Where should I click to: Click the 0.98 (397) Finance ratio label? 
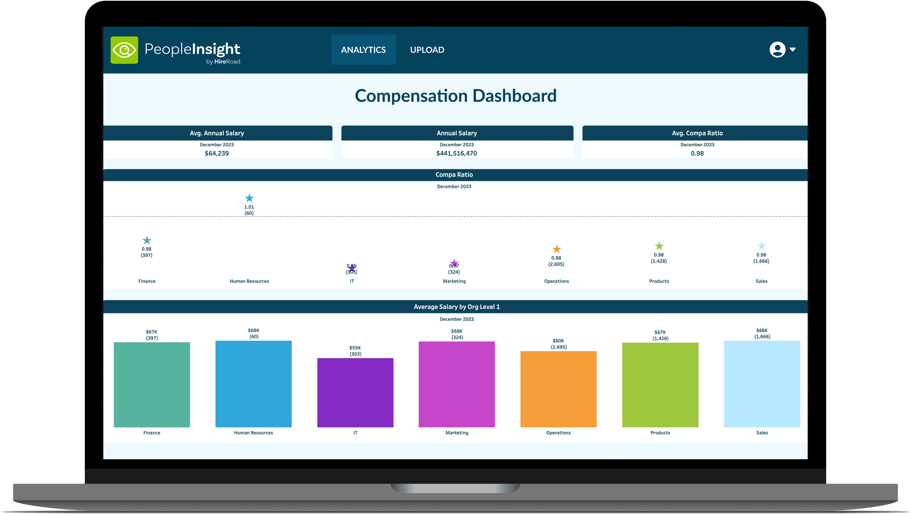[x=147, y=252]
